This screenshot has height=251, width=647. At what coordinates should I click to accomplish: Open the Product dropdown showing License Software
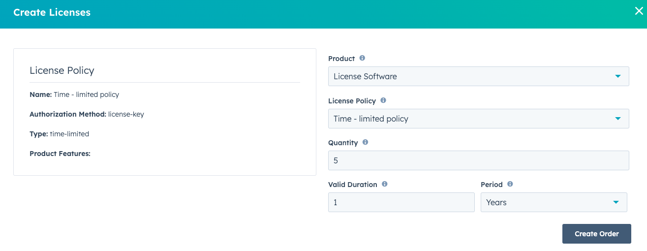click(x=472, y=76)
